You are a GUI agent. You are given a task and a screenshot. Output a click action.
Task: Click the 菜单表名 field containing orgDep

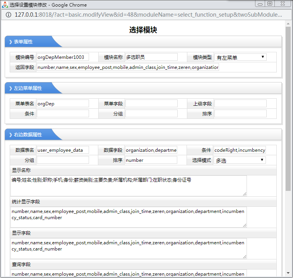click(x=63, y=104)
